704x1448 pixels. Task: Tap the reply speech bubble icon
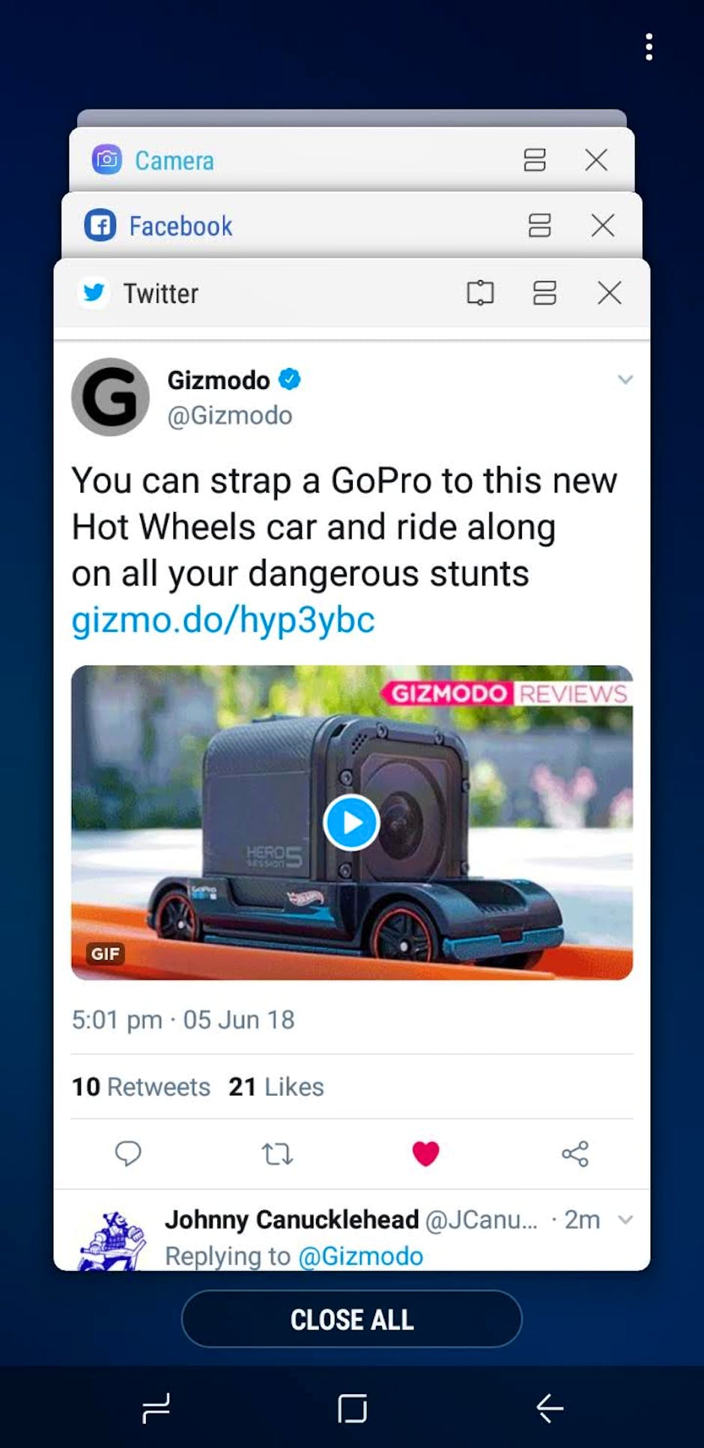pos(128,1153)
